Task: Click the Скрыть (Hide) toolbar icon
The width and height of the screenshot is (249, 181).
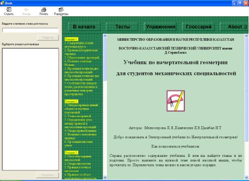Action: point(9,10)
